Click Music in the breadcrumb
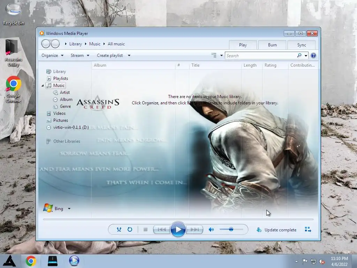The image size is (357, 268). point(95,44)
